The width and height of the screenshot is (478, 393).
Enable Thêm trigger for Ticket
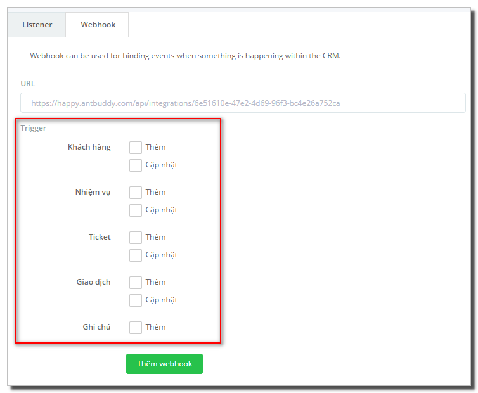tap(136, 238)
